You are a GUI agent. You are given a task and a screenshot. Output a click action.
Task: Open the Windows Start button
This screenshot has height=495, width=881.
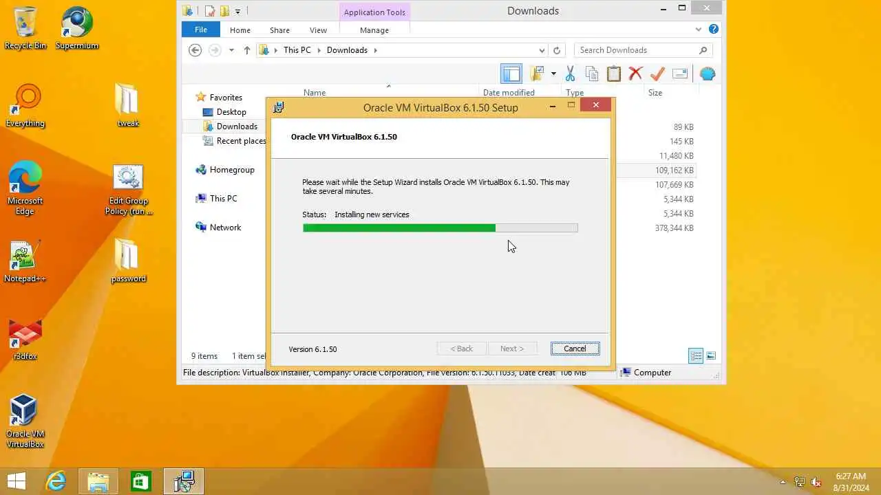pyautogui.click(x=17, y=481)
